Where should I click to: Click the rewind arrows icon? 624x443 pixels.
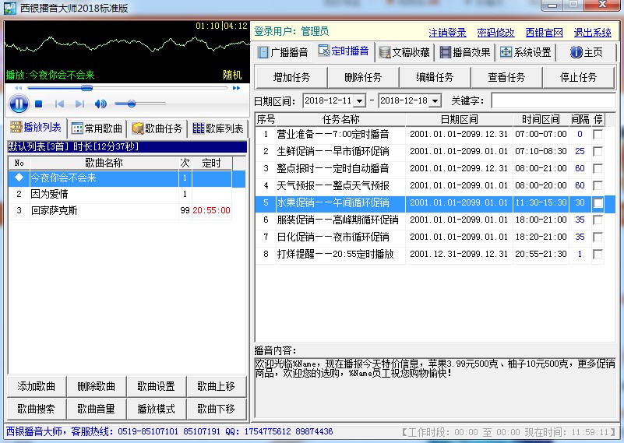click(18, 88)
